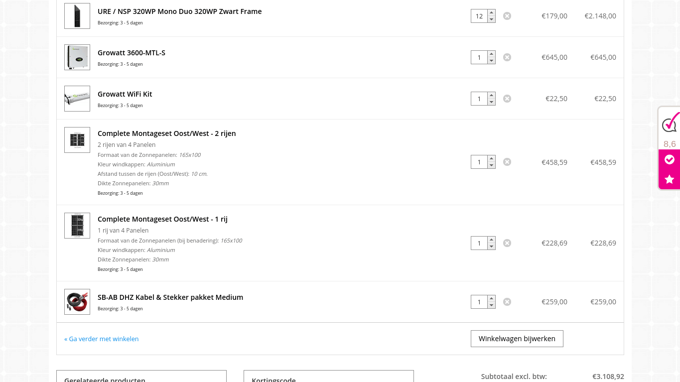Click the Winkelwagen bijwerken button
The height and width of the screenshot is (382, 680).
click(517, 339)
